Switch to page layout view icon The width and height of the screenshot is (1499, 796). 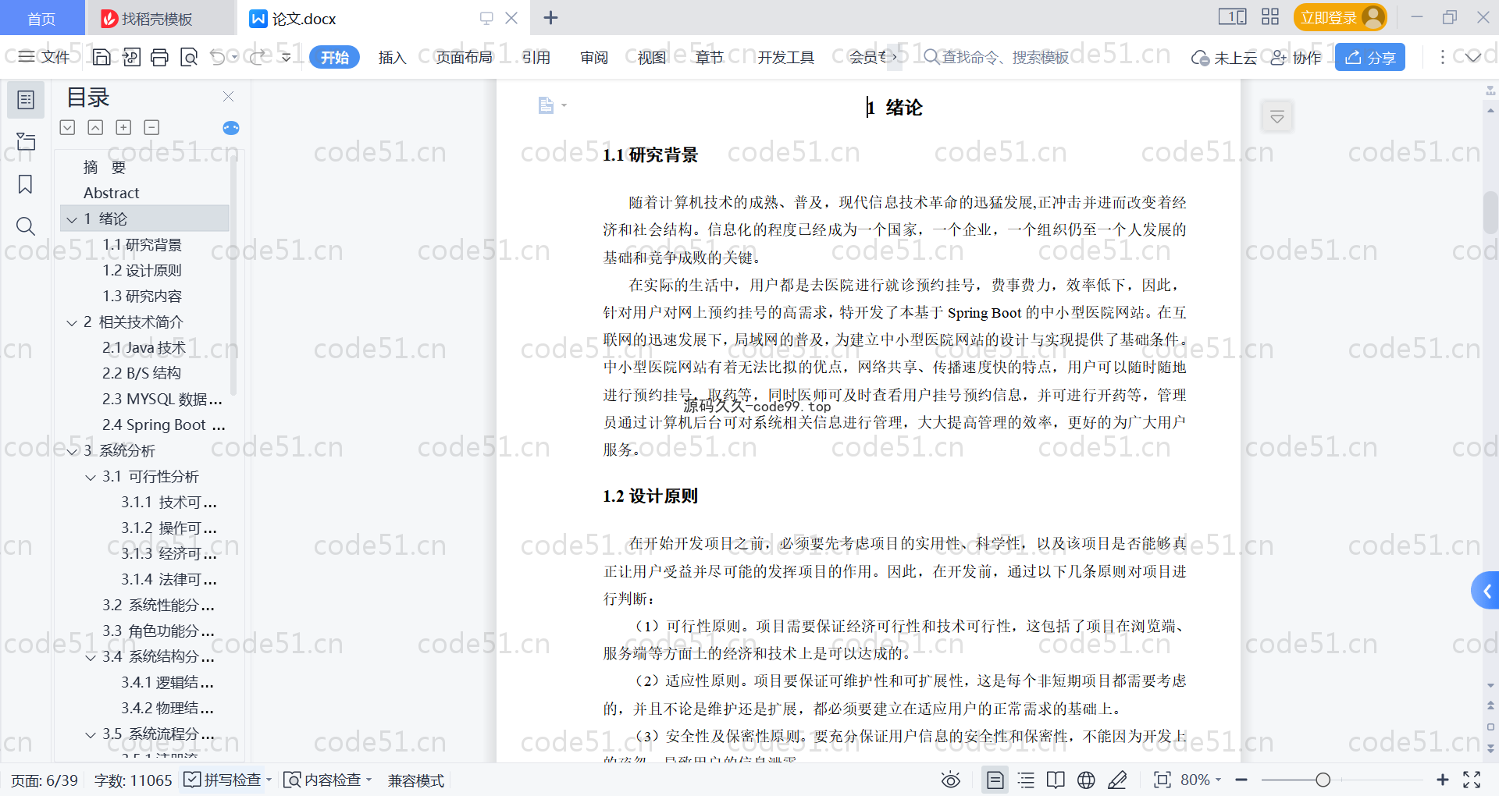tap(995, 780)
